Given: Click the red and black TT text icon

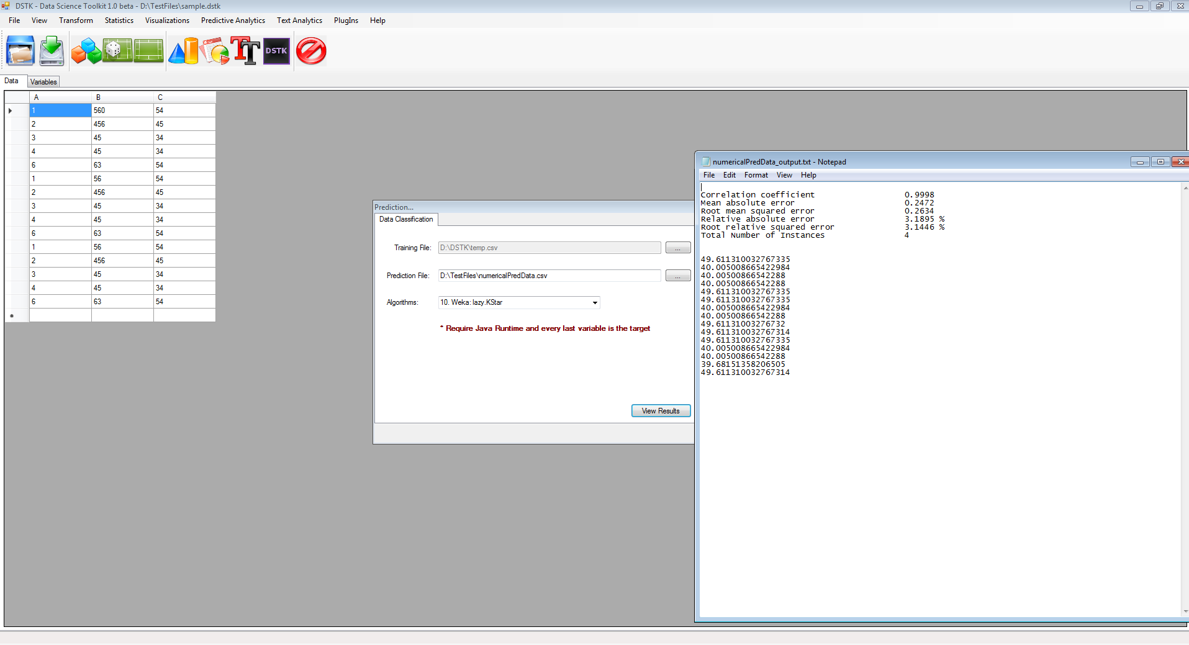Looking at the screenshot, I should pos(246,51).
